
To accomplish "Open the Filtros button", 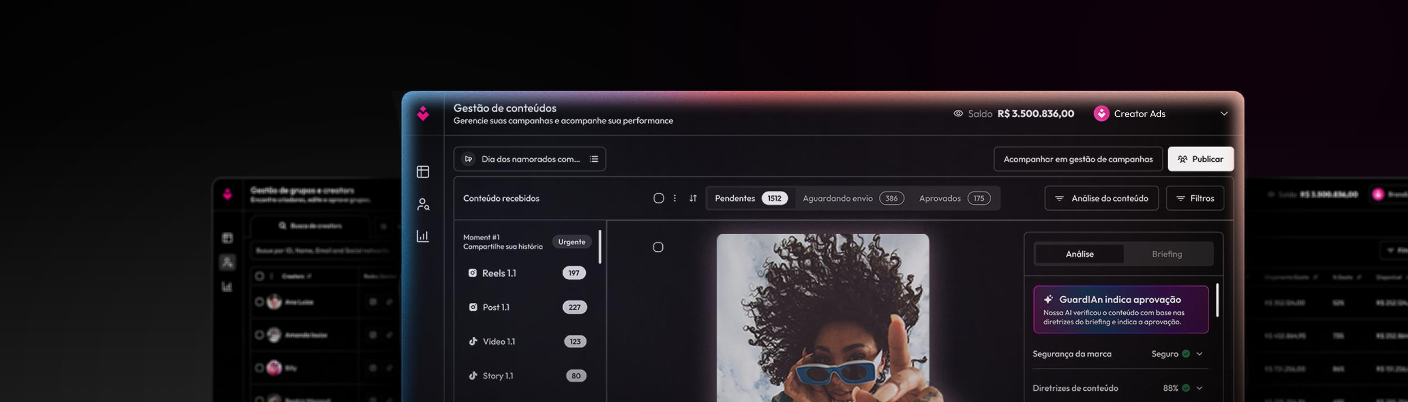I will point(1195,198).
